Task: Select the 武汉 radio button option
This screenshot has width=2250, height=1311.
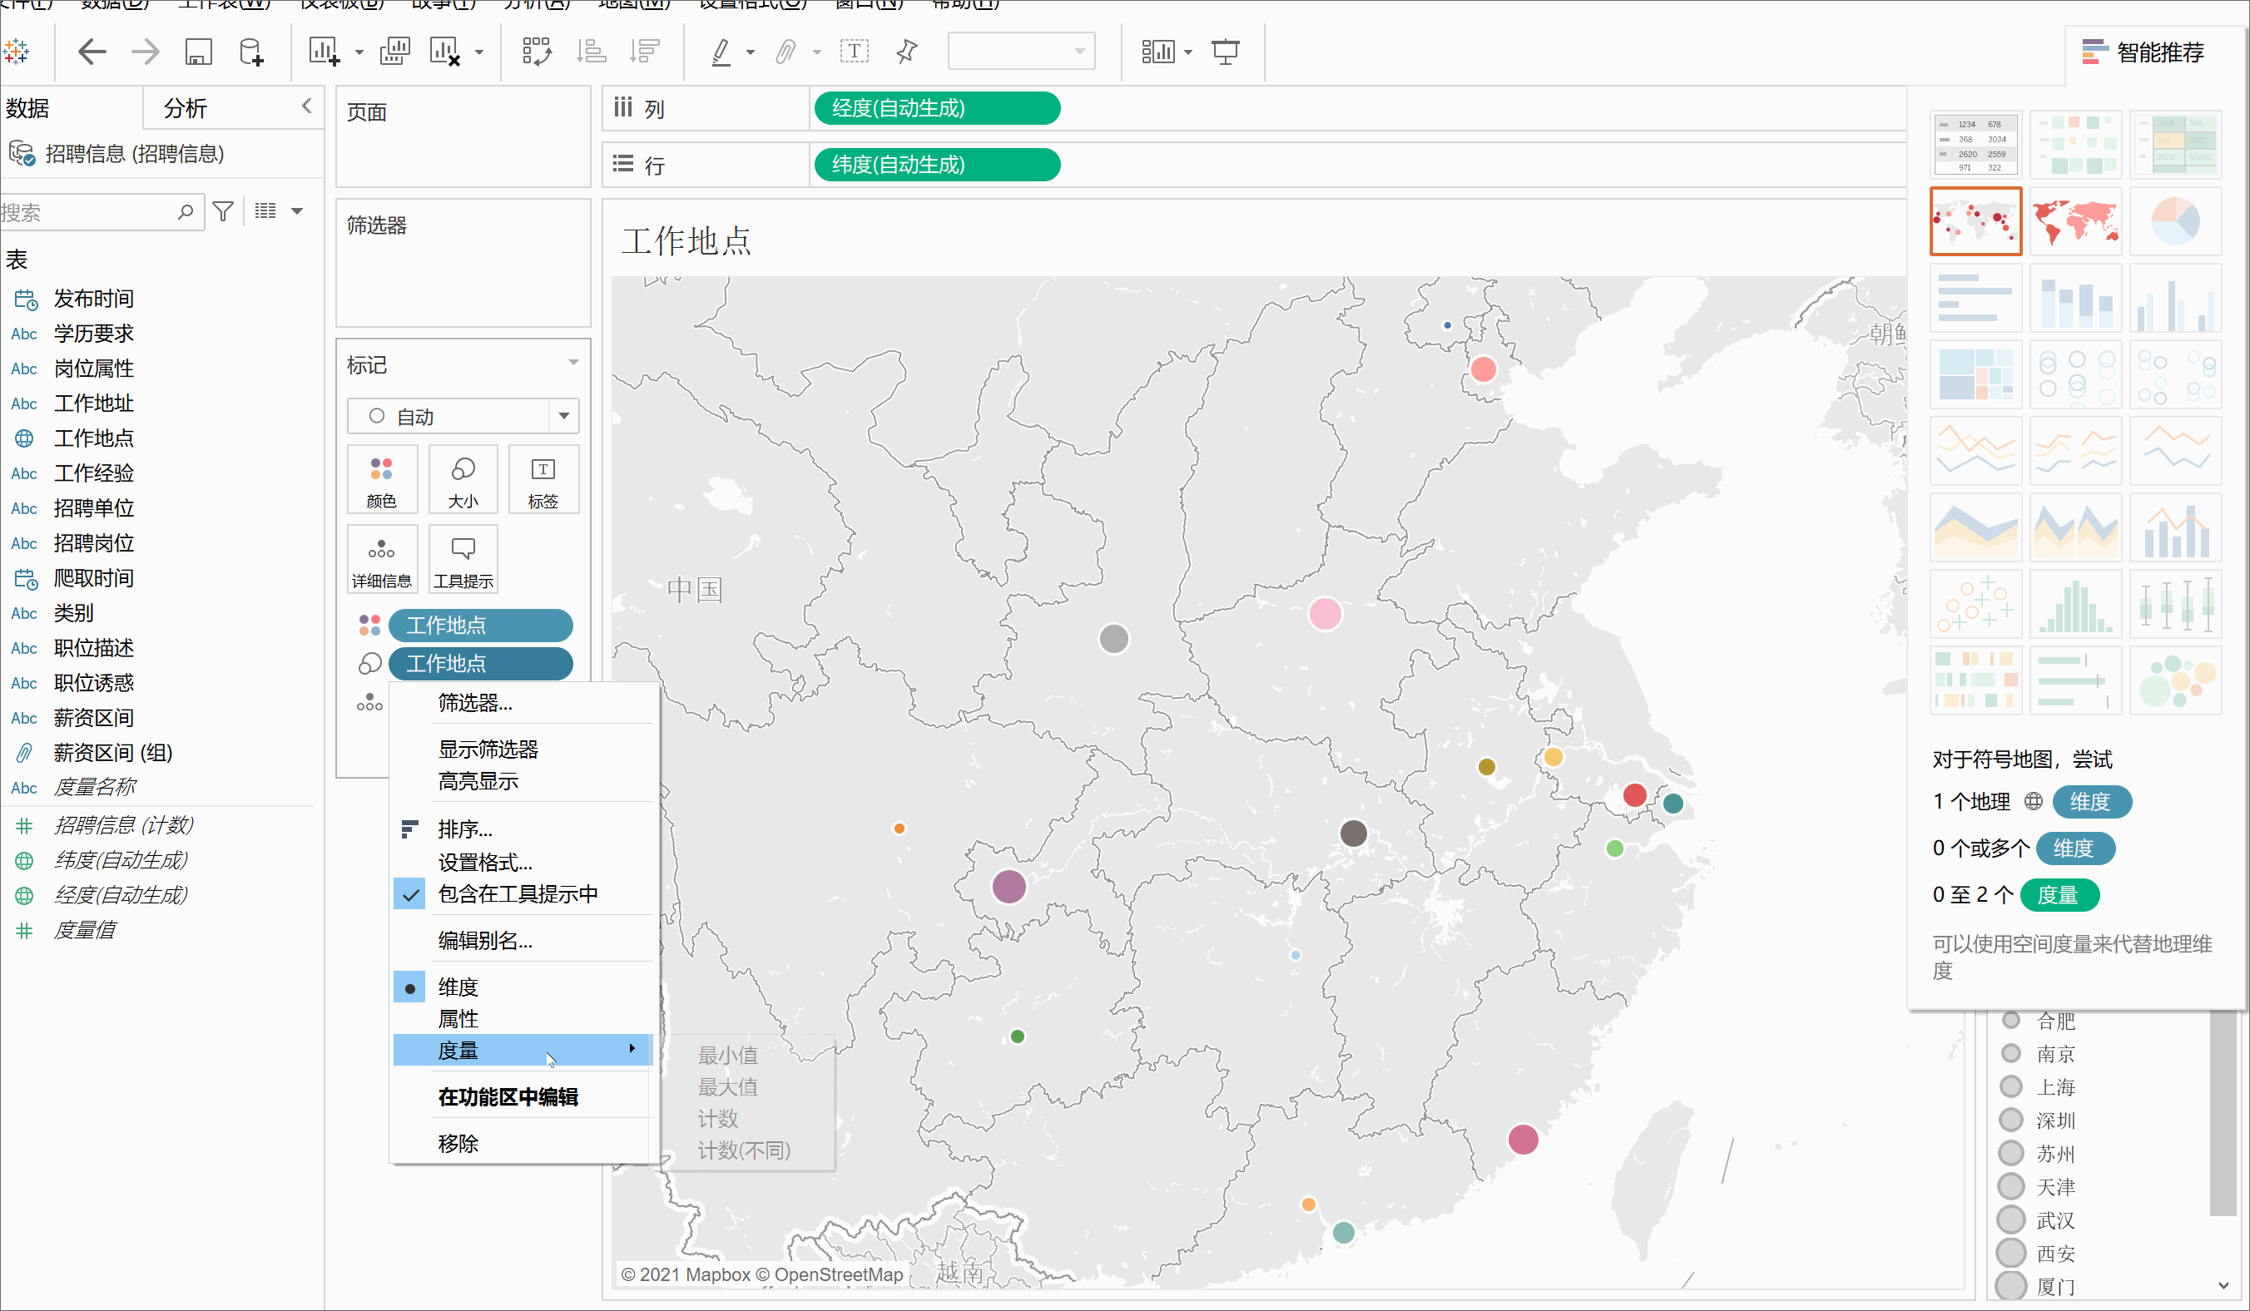Action: [x=2010, y=1219]
